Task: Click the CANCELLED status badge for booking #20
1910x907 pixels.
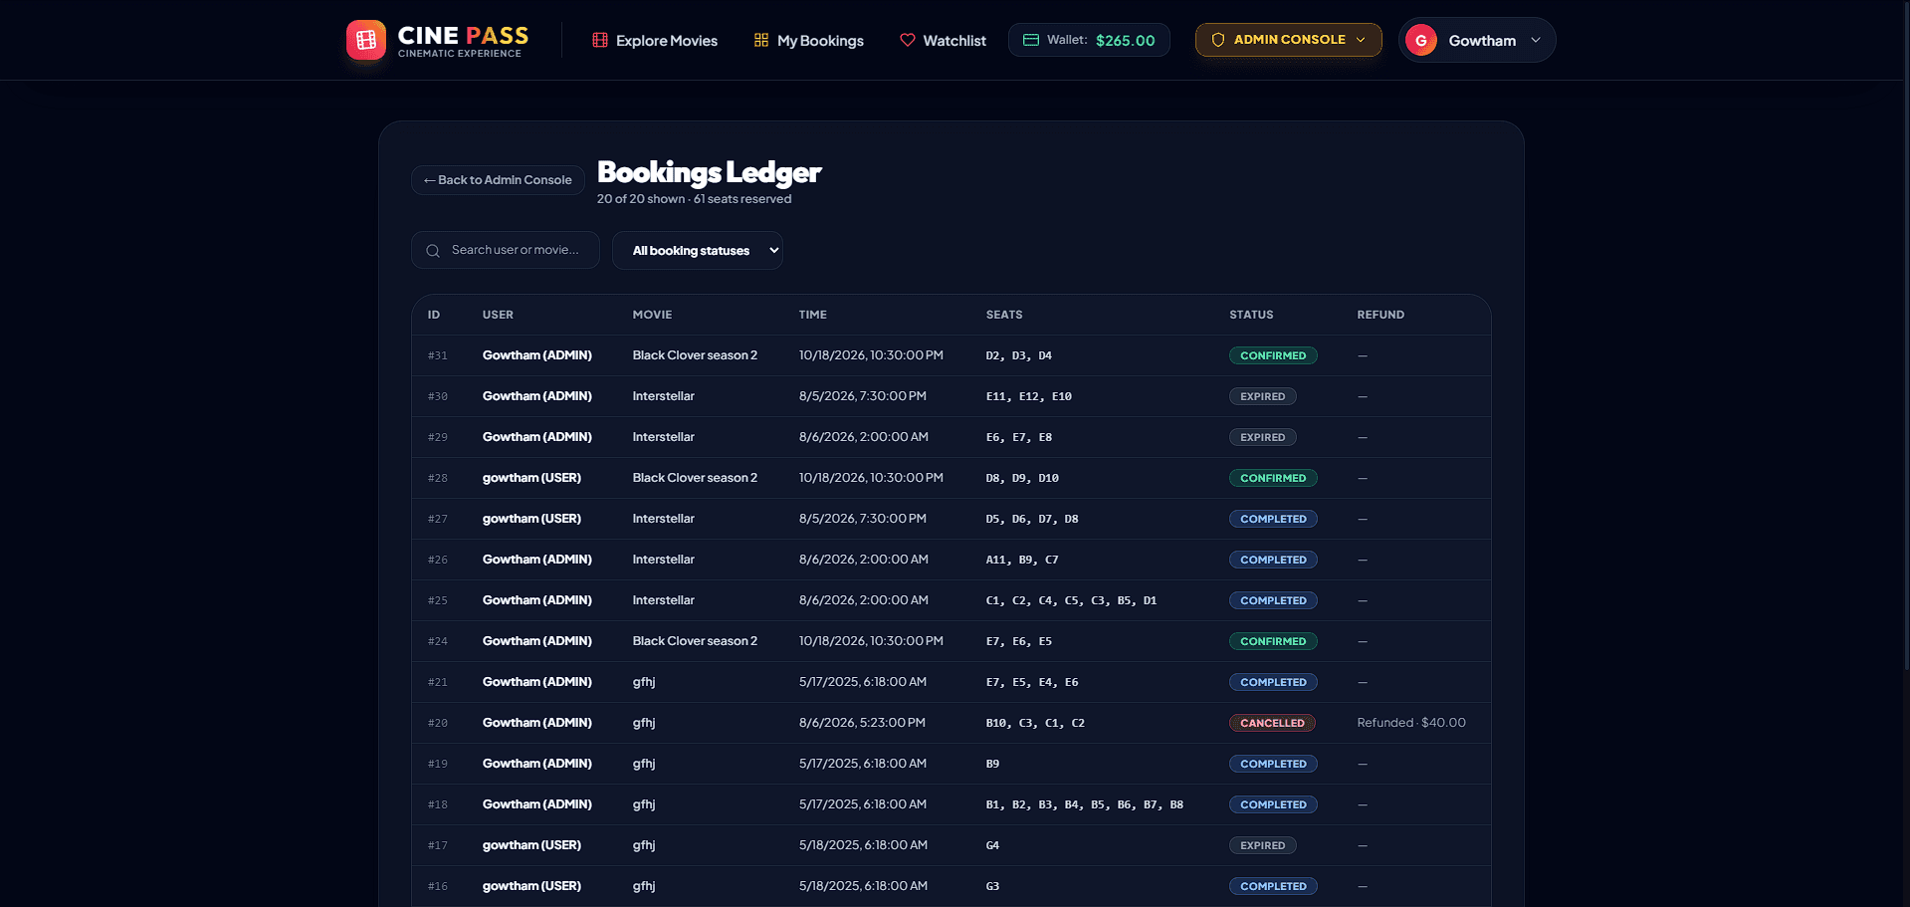Action: point(1272,723)
